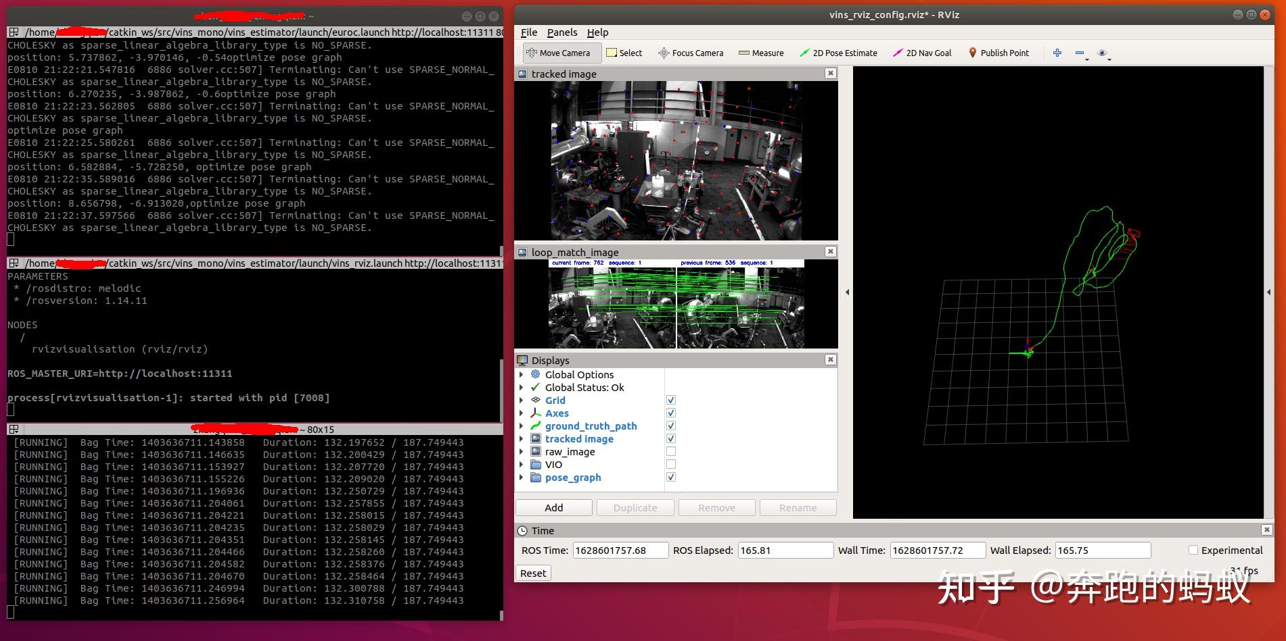Close the Displays panel
Image resolution: width=1286 pixels, height=641 pixels.
tap(831, 359)
